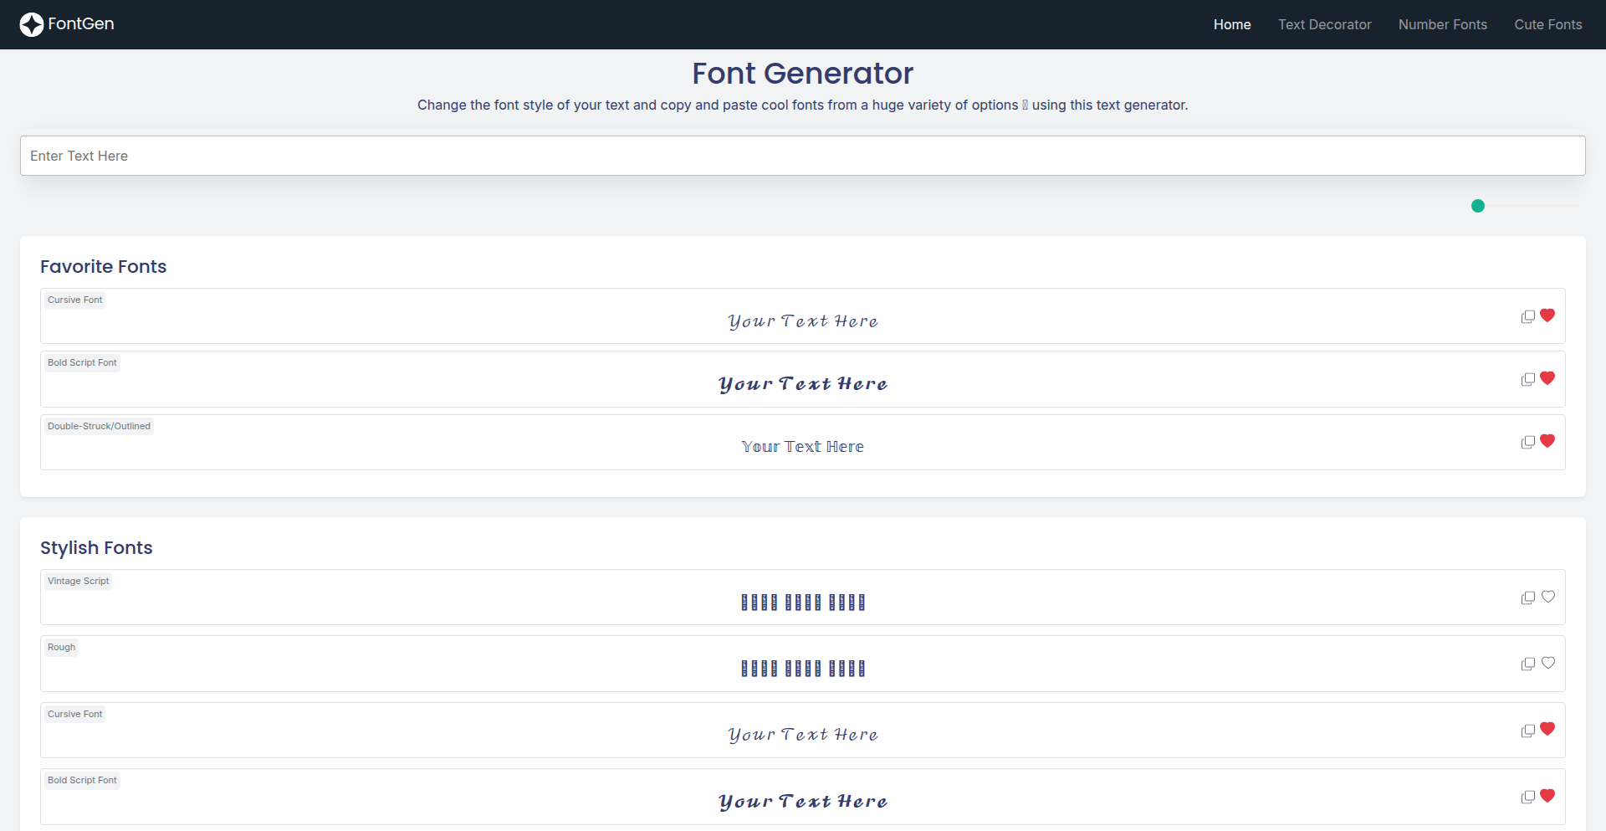Open the Text Decorator page

coord(1324,24)
